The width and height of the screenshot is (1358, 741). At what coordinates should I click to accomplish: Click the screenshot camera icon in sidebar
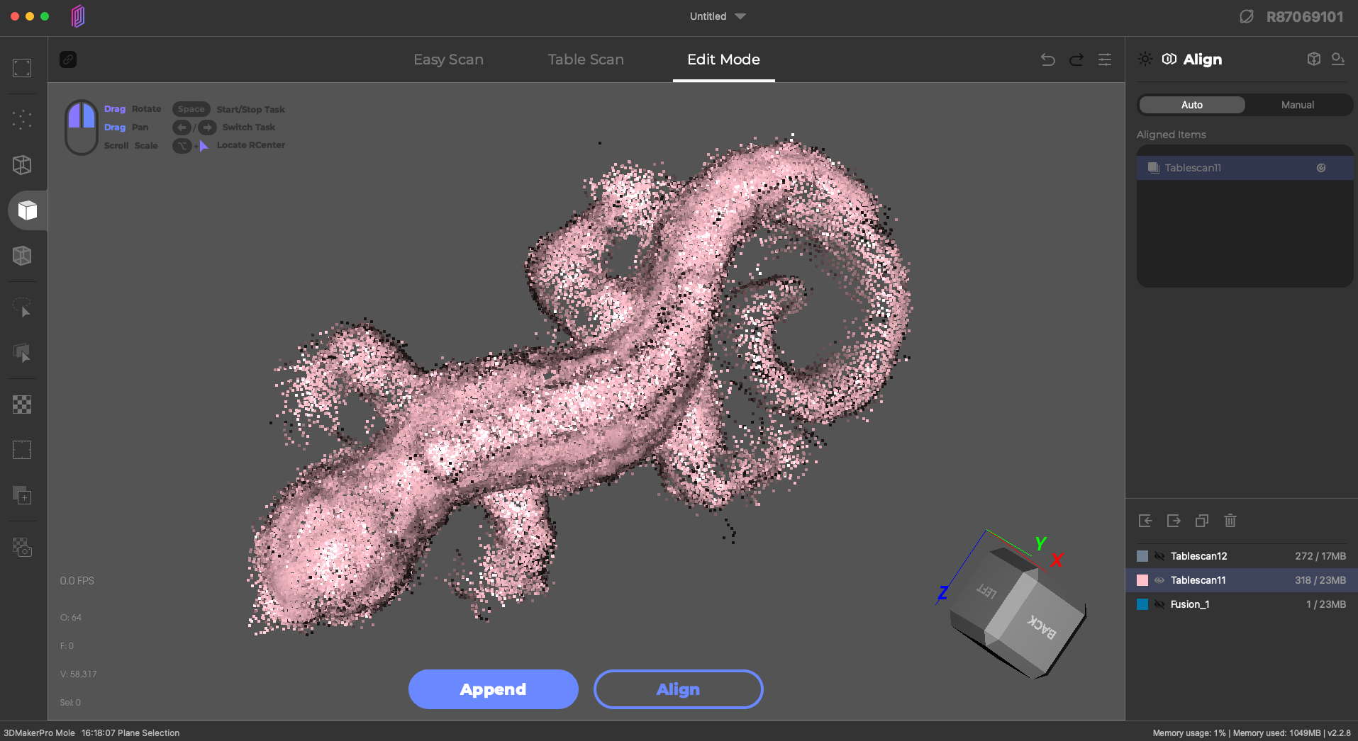(x=22, y=547)
